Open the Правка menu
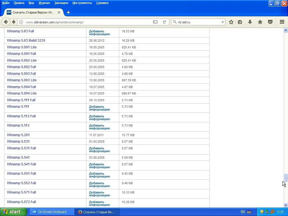 click(x=19, y=3)
